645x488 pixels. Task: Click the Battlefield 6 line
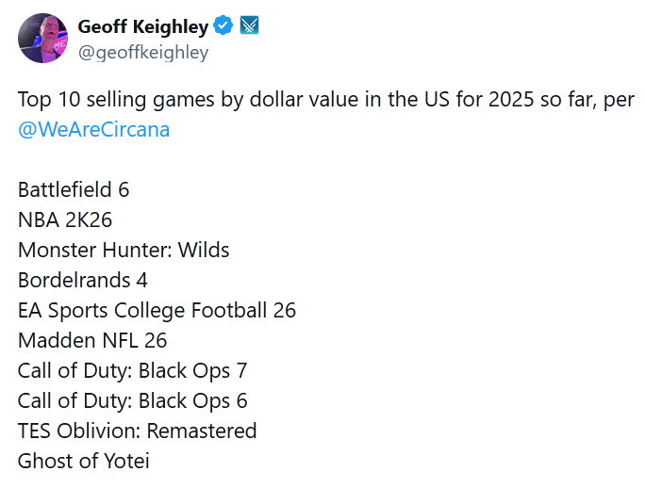[74, 189]
